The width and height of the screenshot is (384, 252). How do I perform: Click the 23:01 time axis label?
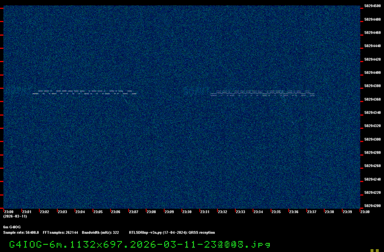[x=26, y=212]
